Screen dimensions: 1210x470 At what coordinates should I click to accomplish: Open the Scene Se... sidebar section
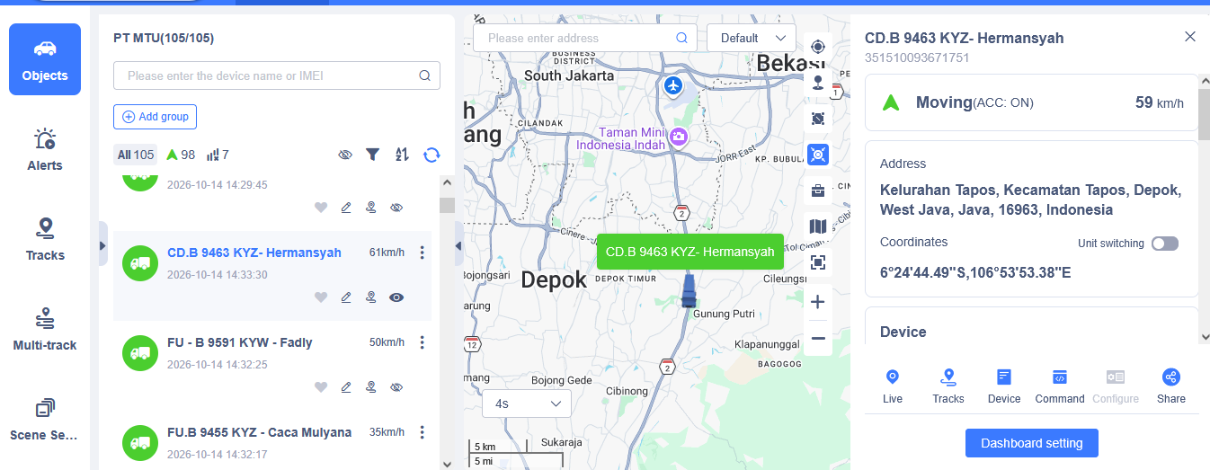click(x=45, y=419)
